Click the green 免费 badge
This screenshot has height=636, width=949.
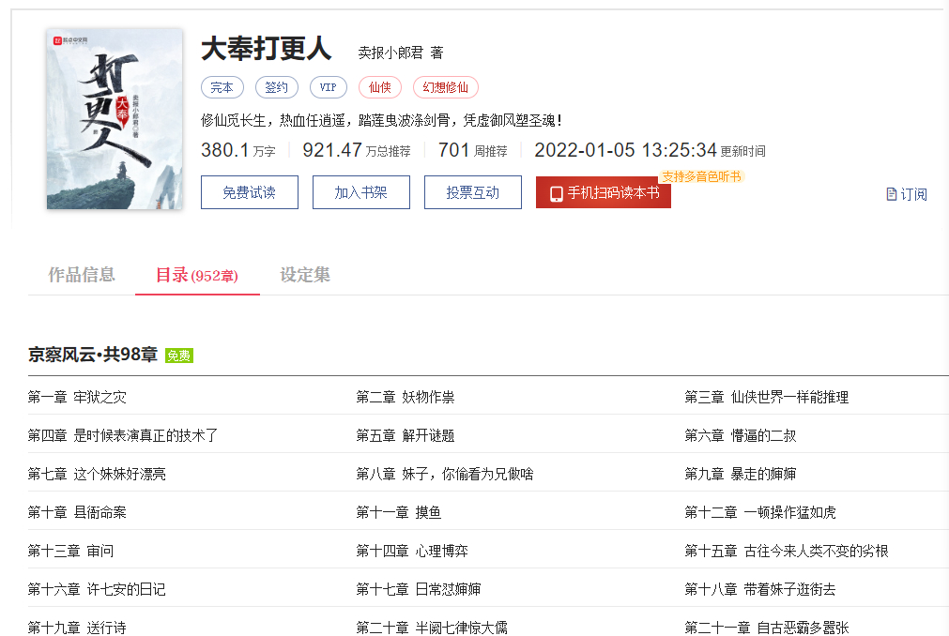coord(178,356)
